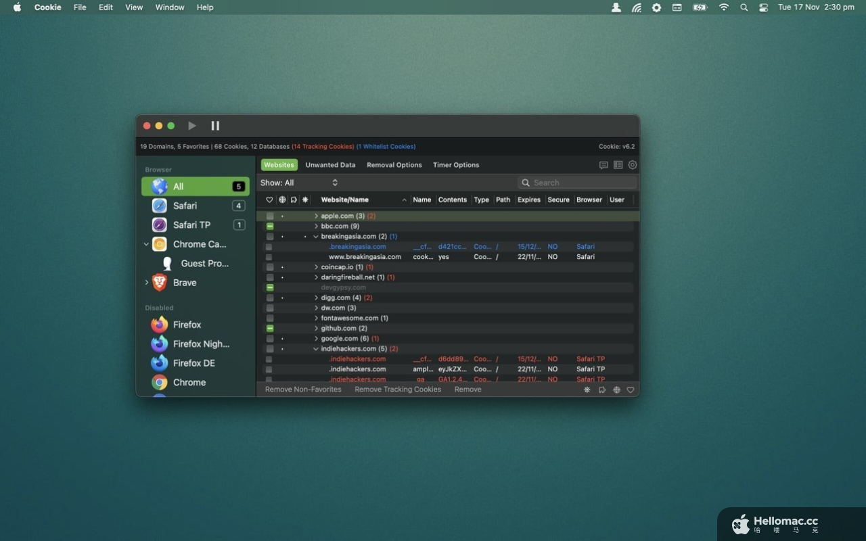Expand digg.com cookie group
This screenshot has width=866, height=541.
(x=316, y=298)
